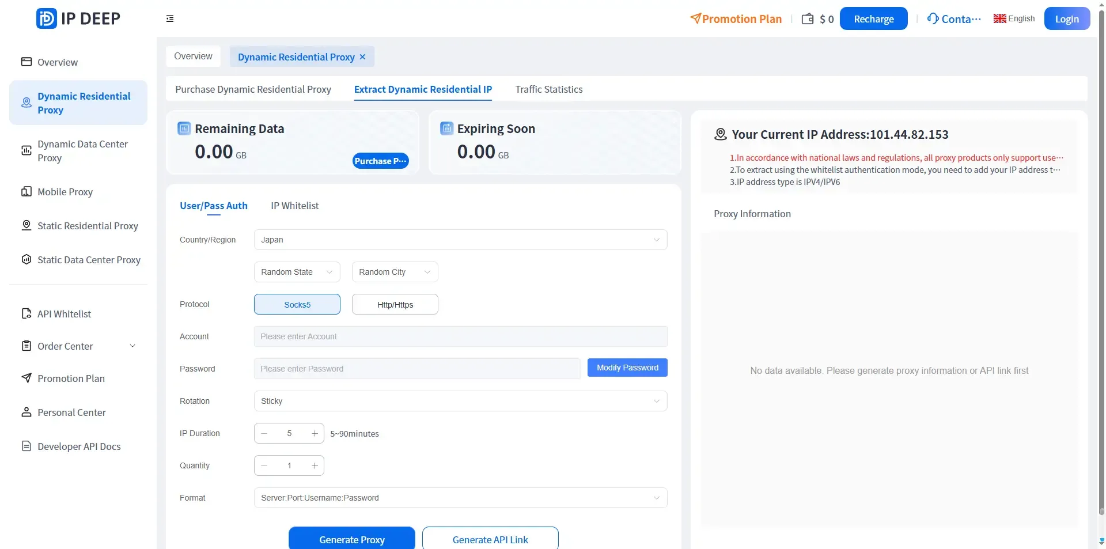Image resolution: width=1106 pixels, height=549 pixels.
Task: Click the Purchase button in Remaining Data
Action: (381, 161)
